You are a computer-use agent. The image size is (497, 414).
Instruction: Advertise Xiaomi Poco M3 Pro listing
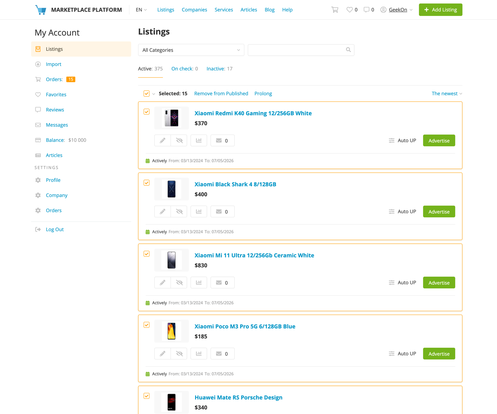[x=439, y=354]
